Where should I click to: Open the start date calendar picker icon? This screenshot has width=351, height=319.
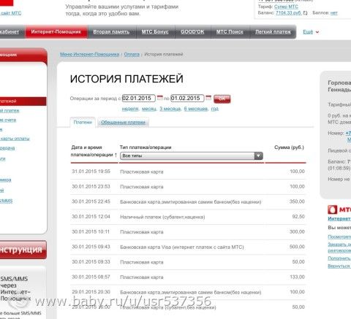point(160,98)
